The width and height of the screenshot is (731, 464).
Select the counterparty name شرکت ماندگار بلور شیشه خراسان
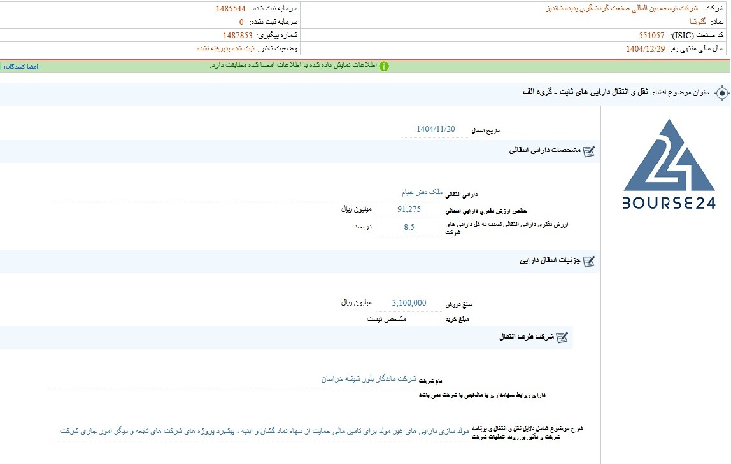368,379
